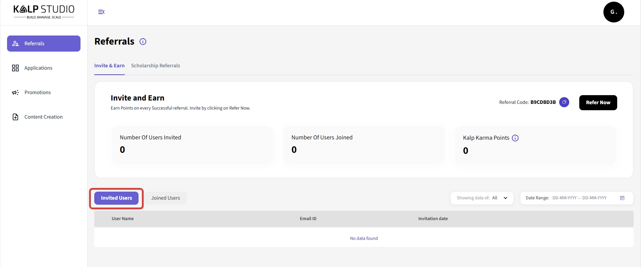Screen dimensions: 641x267
Task: Click the Kalp Studio logo
Action: [x=44, y=12]
